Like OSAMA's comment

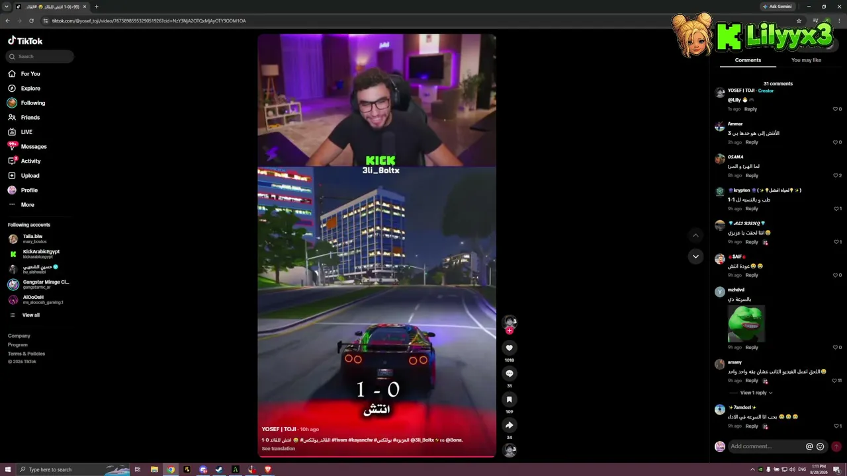836,175
